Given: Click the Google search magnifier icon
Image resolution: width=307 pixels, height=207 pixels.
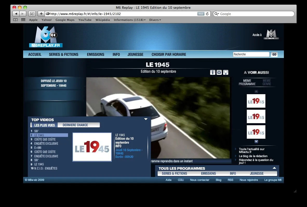Looking at the screenshot, I should pos(217,14).
